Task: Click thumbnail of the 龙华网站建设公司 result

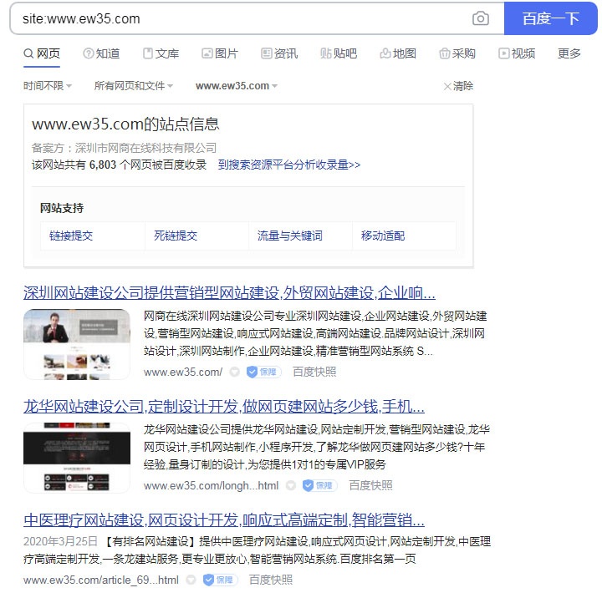Action: (77, 458)
